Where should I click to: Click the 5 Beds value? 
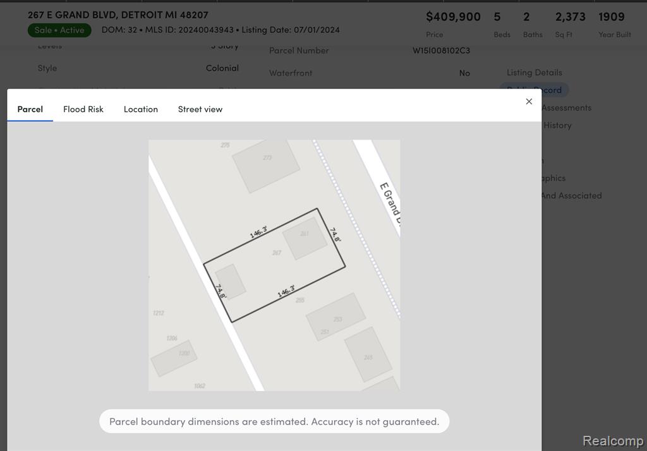(x=497, y=17)
